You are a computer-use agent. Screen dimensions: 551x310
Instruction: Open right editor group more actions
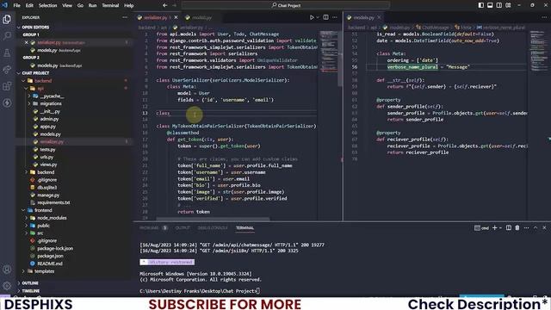[544, 17]
